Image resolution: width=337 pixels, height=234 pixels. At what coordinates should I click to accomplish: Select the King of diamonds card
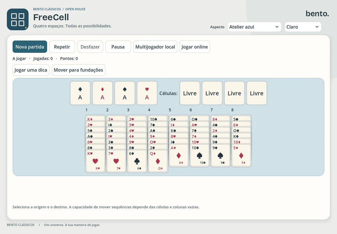pyautogui.click(x=95, y=119)
